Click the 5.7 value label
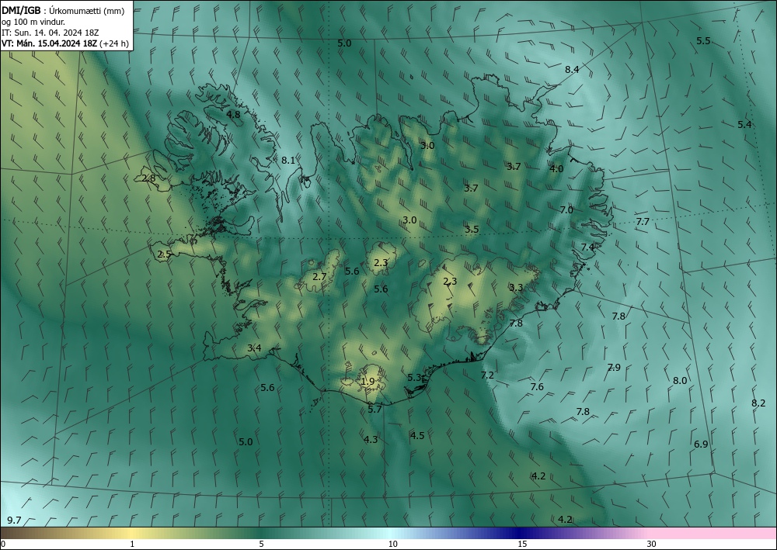The width and height of the screenshot is (777, 550). (x=375, y=409)
